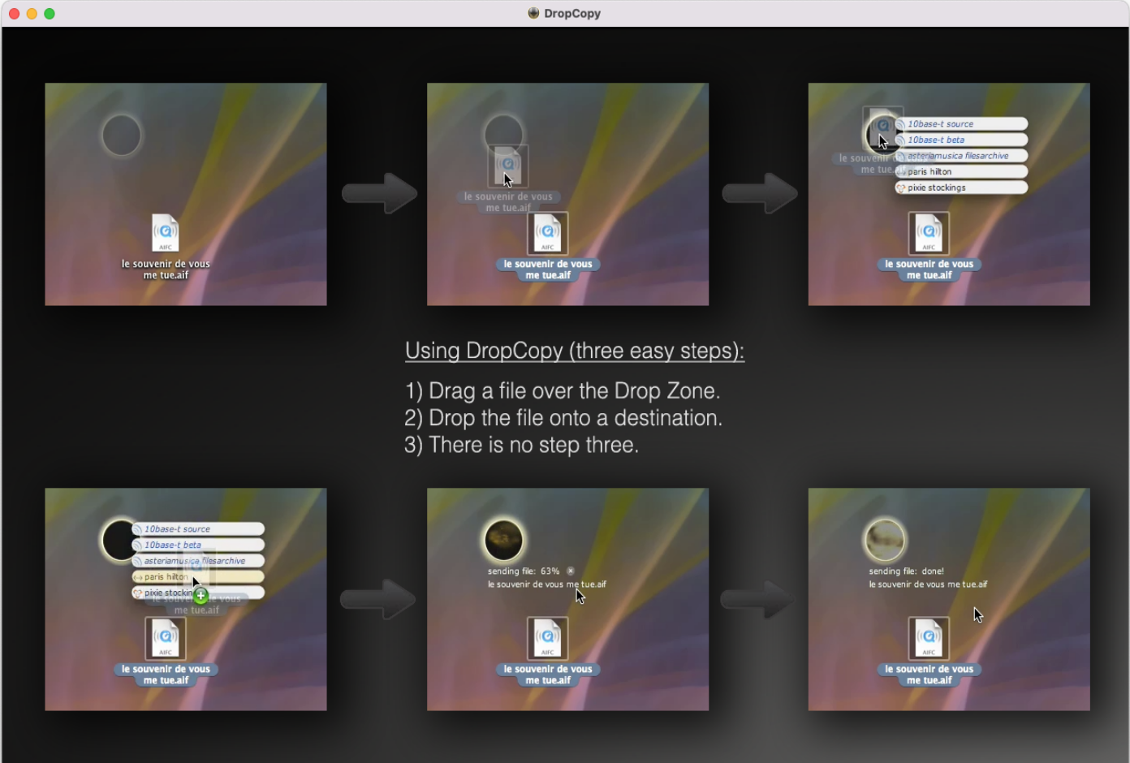Click the empty drop zone circle in the first step image
1130x763 pixels.
[x=122, y=135]
